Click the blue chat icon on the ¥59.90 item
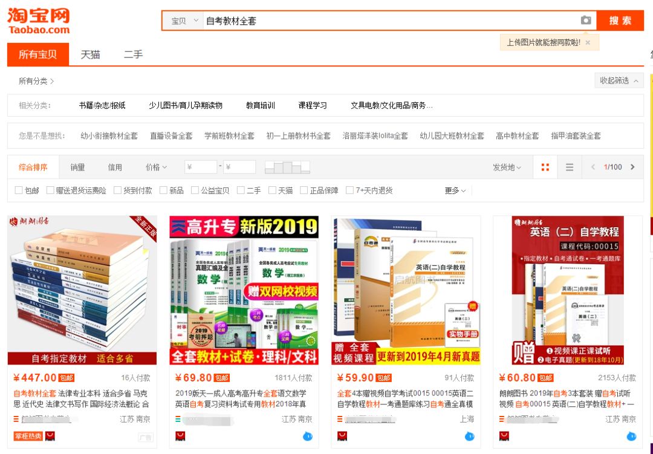The image size is (653, 454). coord(470,436)
